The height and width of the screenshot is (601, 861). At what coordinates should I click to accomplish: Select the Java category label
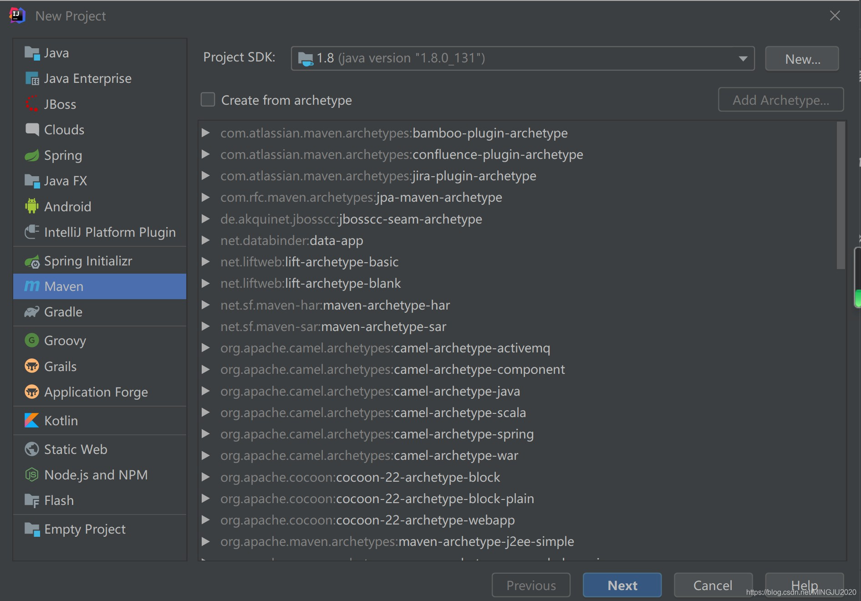(56, 53)
